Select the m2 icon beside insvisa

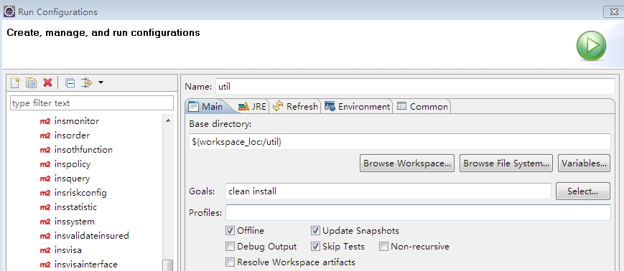45,250
